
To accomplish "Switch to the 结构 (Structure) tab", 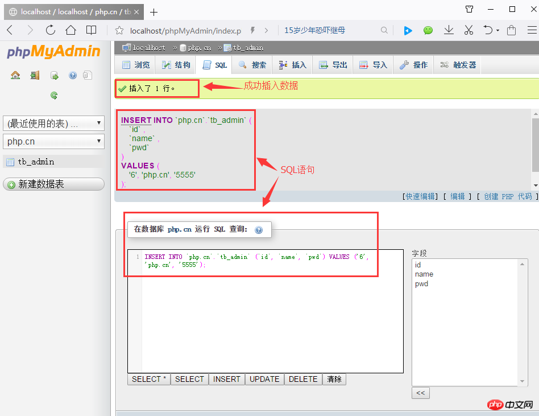I will pos(176,65).
